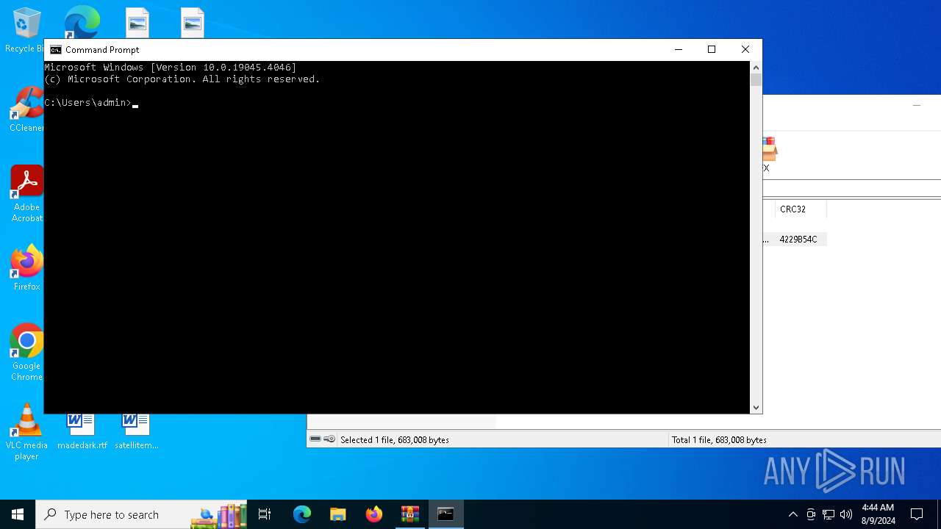Click the WinRAR status bar key icon
The width and height of the screenshot is (941, 529).
point(329,439)
